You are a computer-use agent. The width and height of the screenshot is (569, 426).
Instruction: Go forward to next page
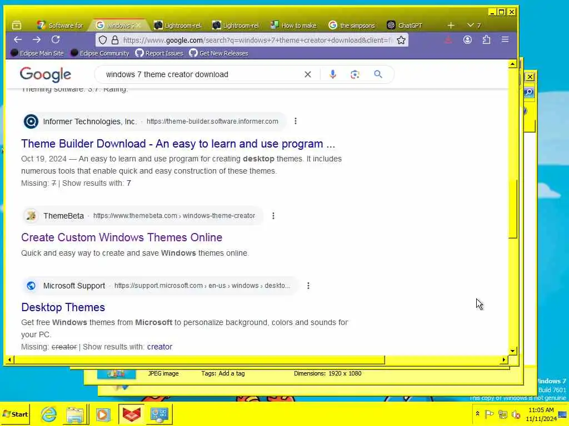tap(37, 39)
